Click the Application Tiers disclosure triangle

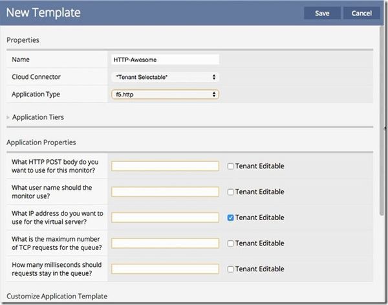pos(8,118)
